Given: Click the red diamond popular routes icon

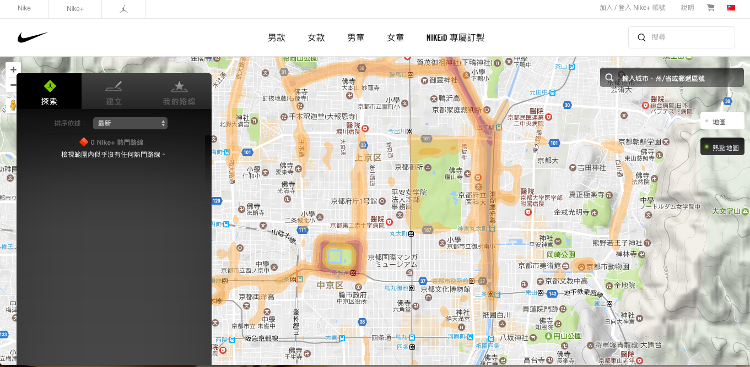Looking at the screenshot, I should 84,142.
